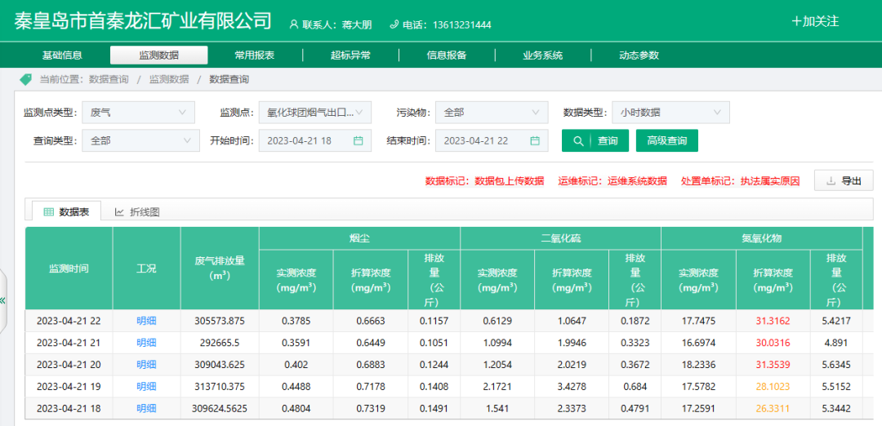Click the calendar icon in 开始时间 field
Image resolution: width=882 pixels, height=426 pixels.
(358, 141)
